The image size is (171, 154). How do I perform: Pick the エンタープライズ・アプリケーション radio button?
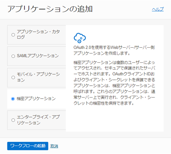pos(13,120)
